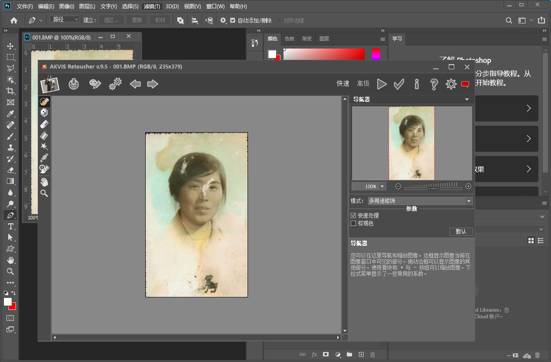
Task: Uncheck the 快速处理 checkbox
Action: tap(353, 215)
